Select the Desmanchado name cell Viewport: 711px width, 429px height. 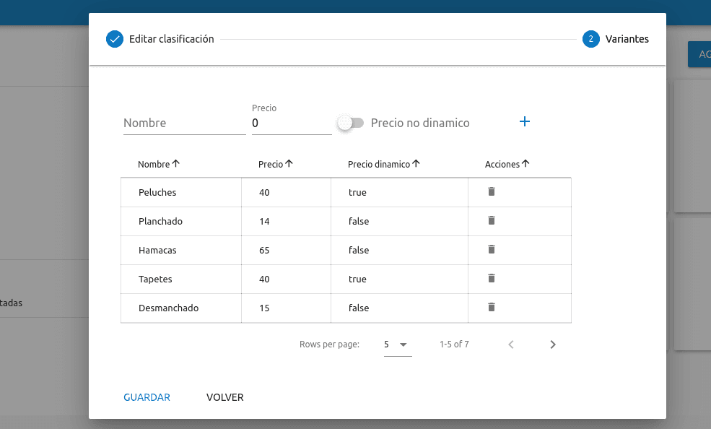[x=181, y=308]
